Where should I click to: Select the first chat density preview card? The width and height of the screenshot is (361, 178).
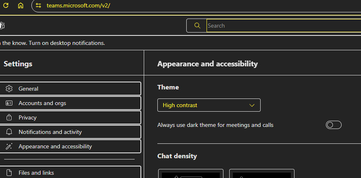(191, 173)
